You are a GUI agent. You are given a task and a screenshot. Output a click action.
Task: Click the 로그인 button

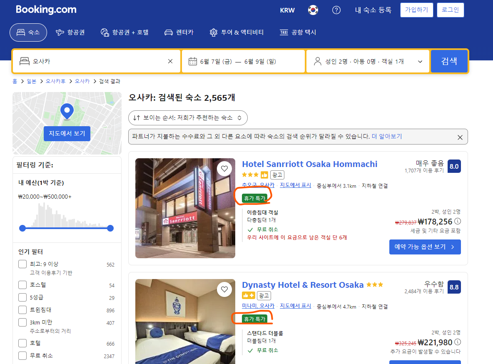(x=450, y=10)
